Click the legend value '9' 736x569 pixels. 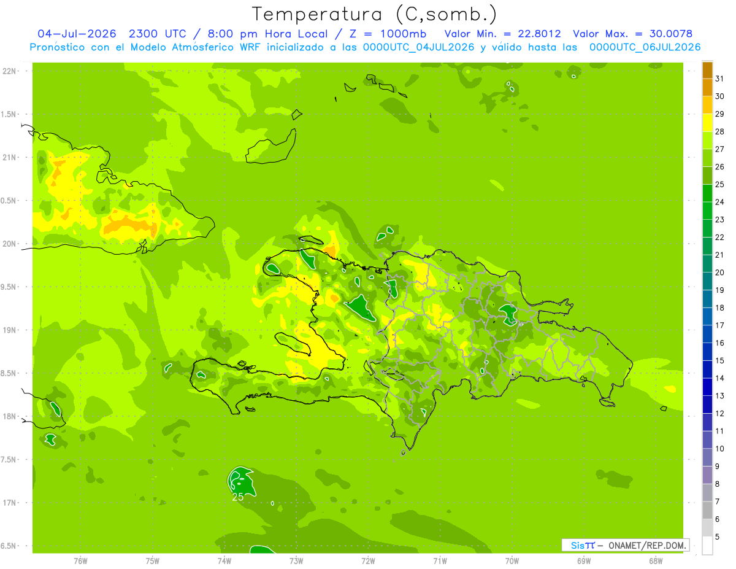point(717,466)
